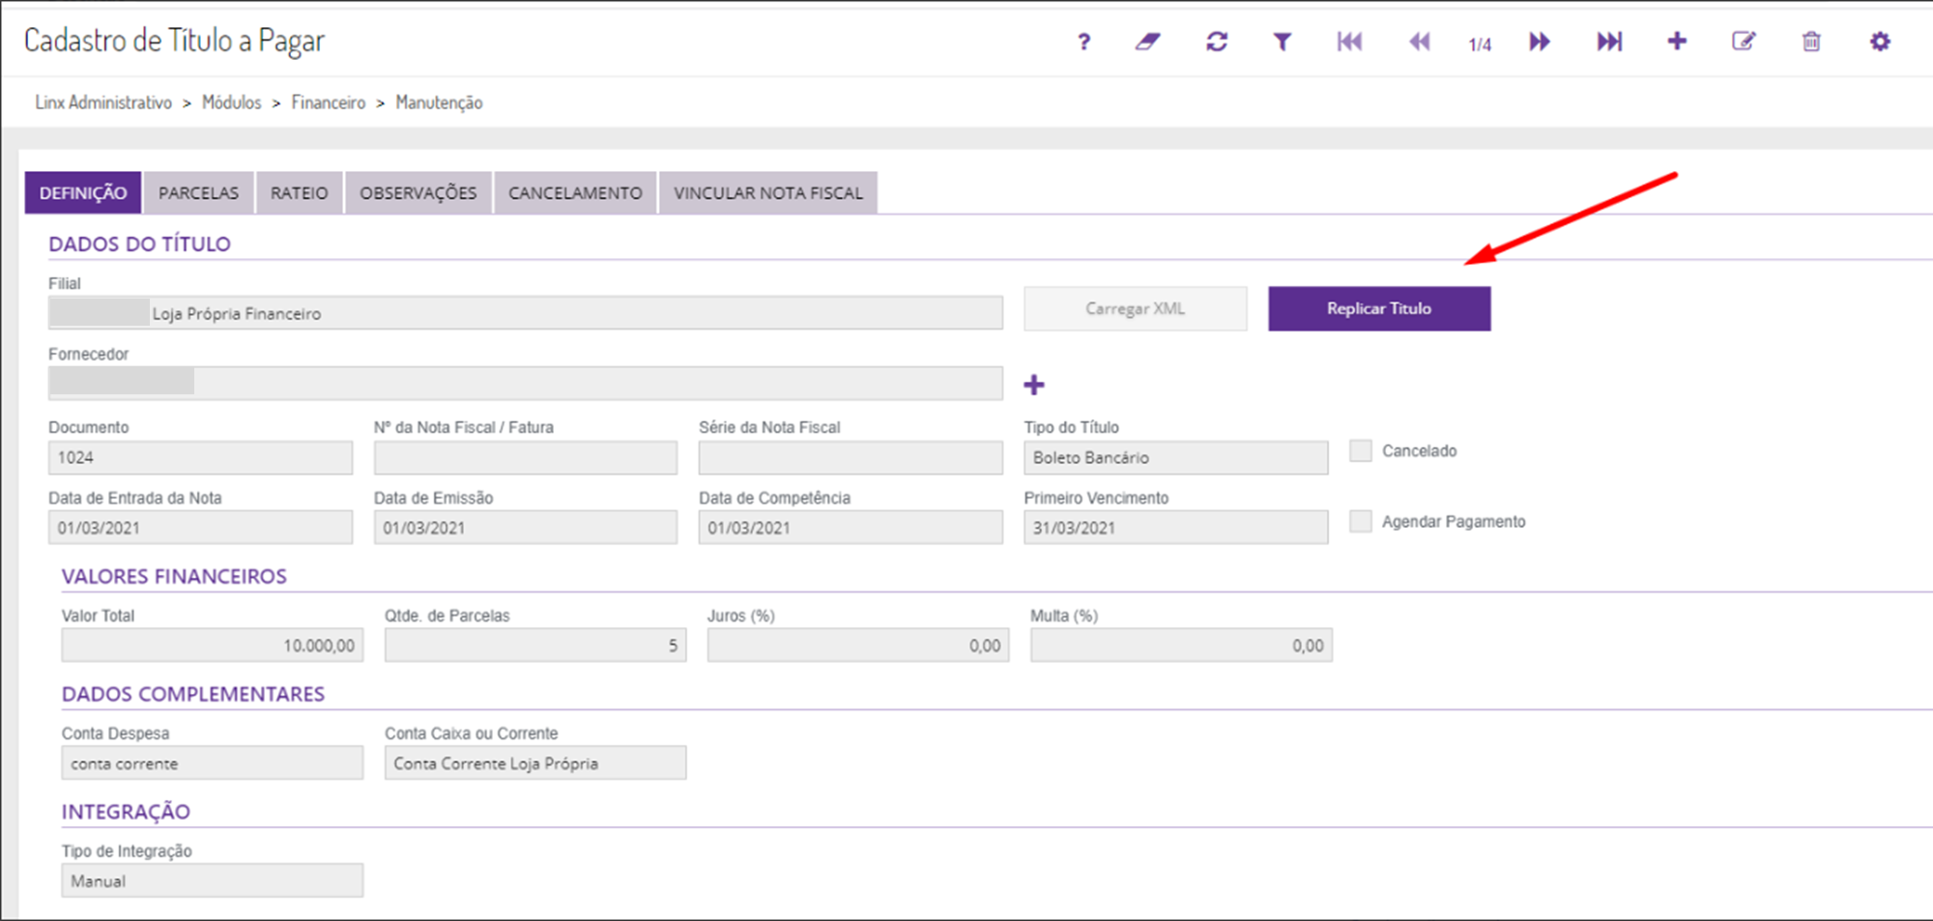1933x921 pixels.
Task: Open the Vincular Nota Fiscal tab
Action: [x=768, y=193]
